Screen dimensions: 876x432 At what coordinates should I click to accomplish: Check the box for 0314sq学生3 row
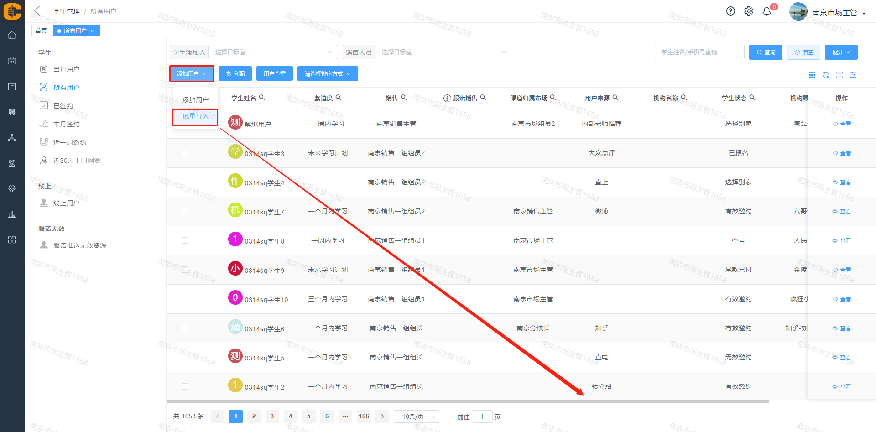pyautogui.click(x=185, y=153)
